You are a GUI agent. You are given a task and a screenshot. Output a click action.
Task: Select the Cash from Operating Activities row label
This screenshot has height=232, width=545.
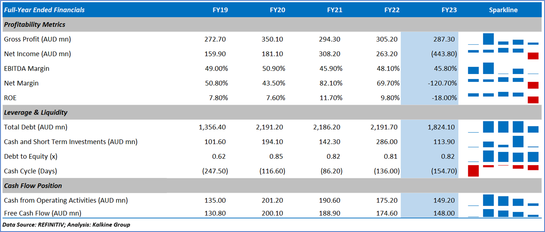coord(66,200)
